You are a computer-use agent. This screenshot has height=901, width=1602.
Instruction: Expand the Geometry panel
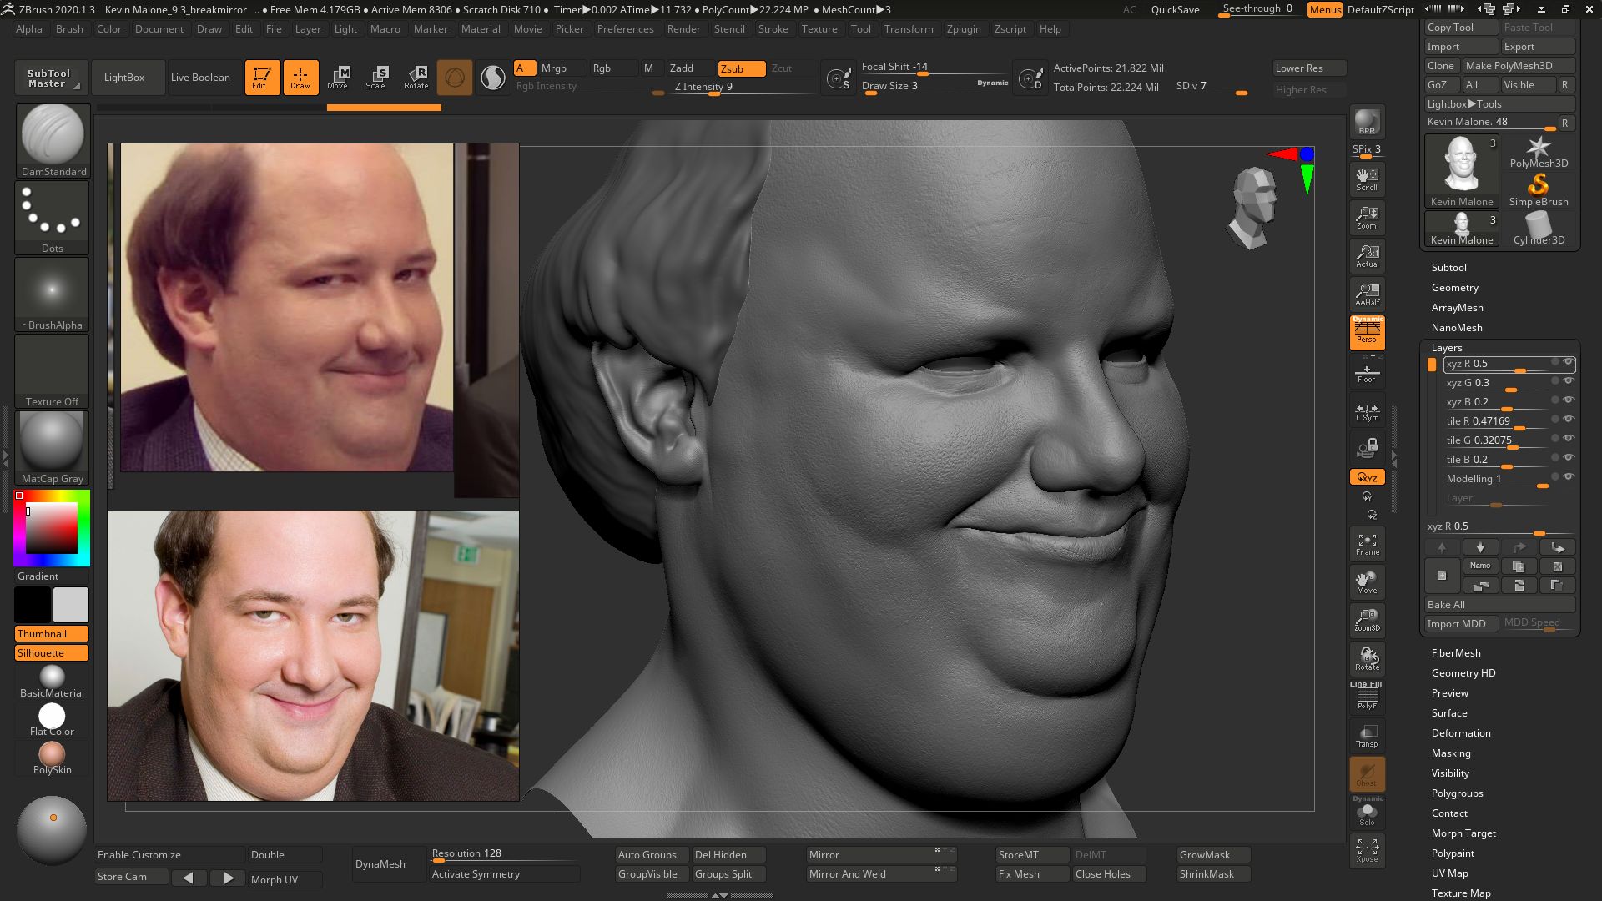1454,287
